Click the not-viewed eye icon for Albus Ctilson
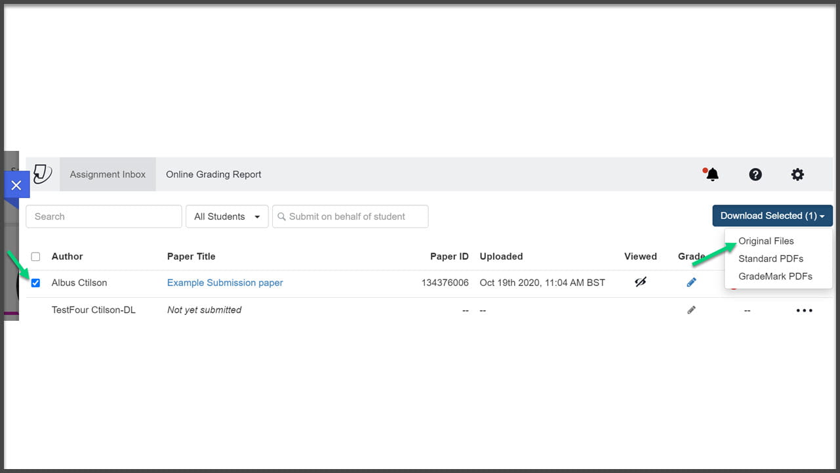The image size is (840, 473). [641, 282]
